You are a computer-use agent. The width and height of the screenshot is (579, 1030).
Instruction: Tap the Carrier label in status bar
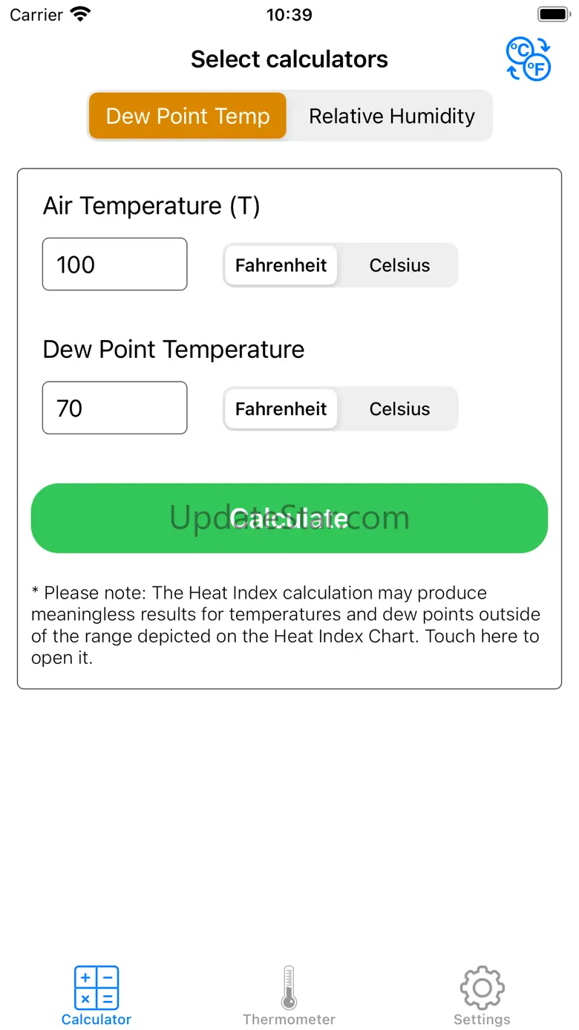point(36,14)
